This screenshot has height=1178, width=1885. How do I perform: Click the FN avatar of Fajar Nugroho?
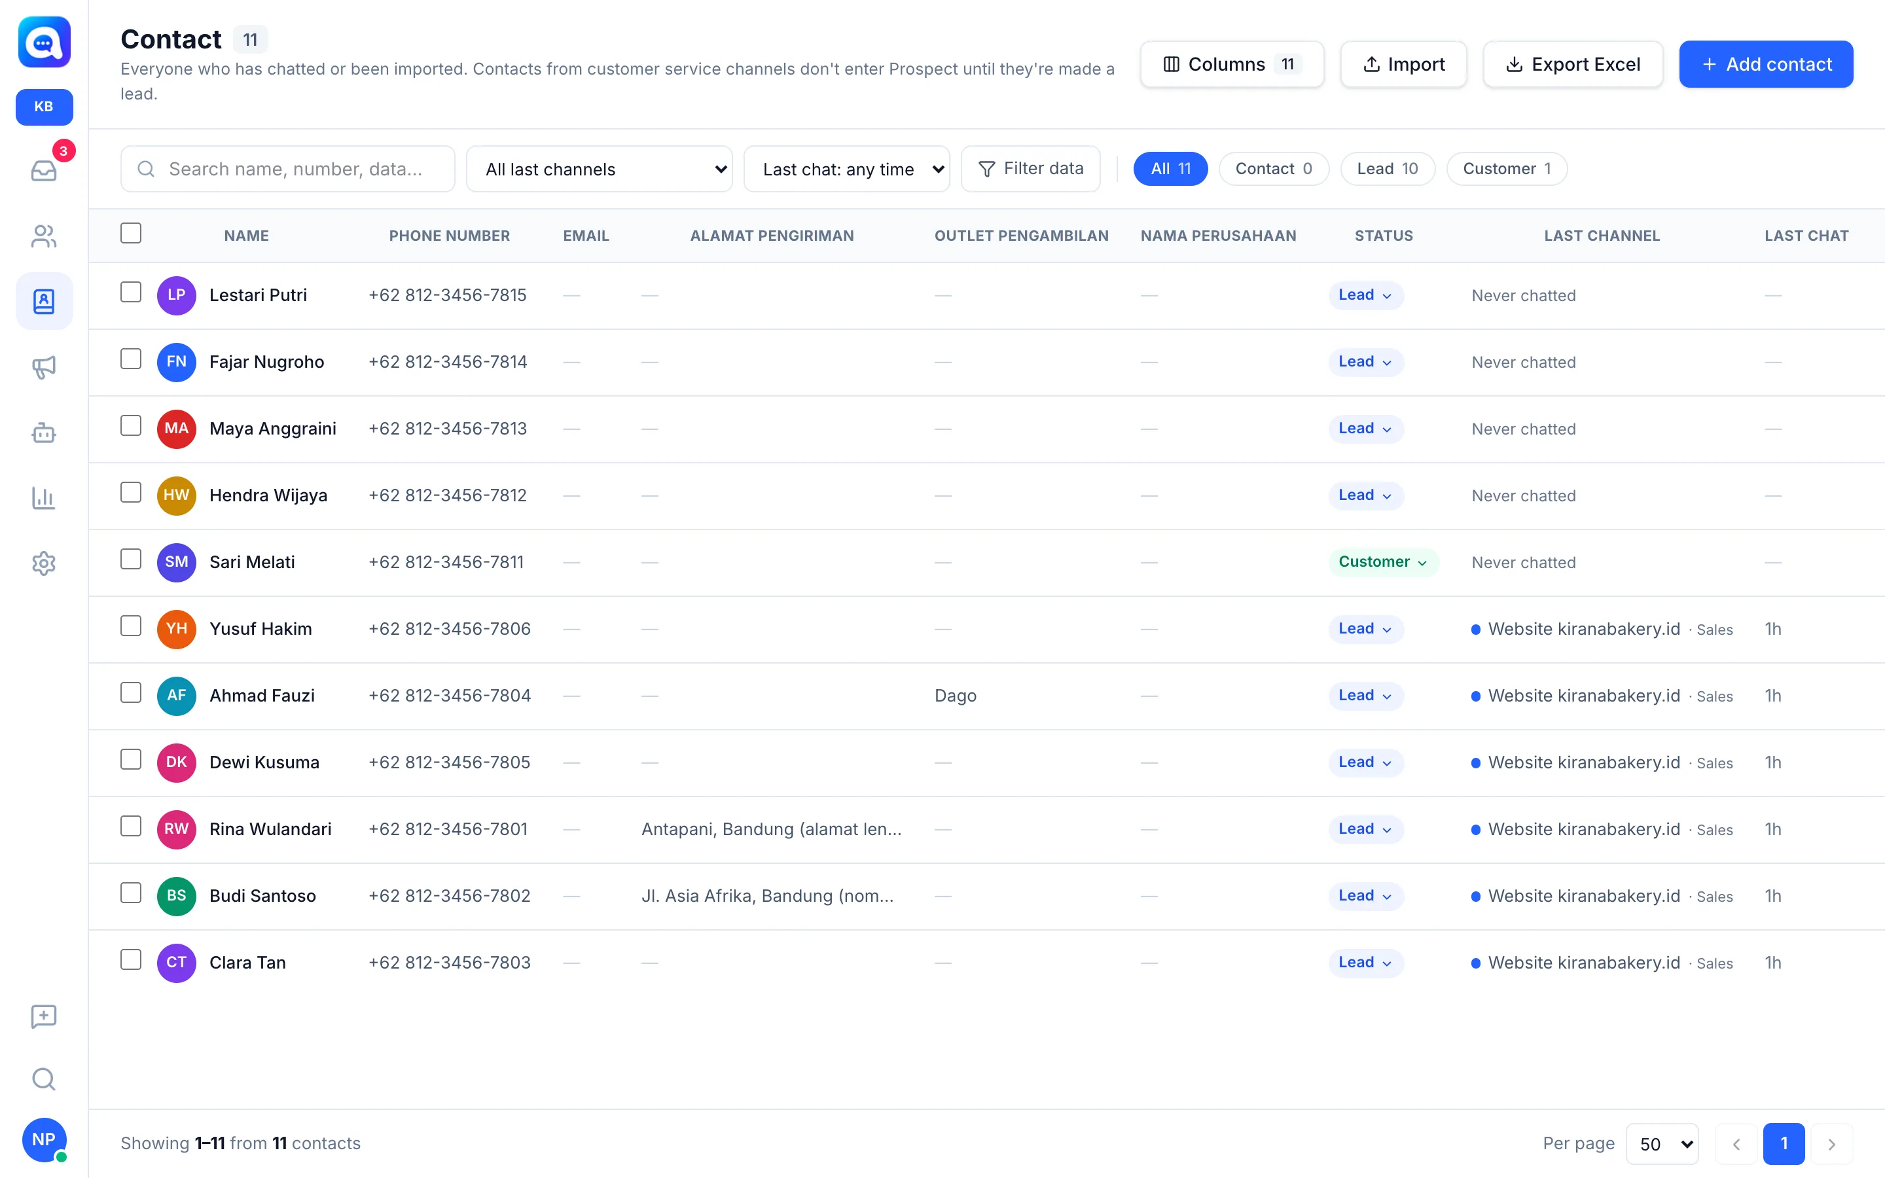176,363
